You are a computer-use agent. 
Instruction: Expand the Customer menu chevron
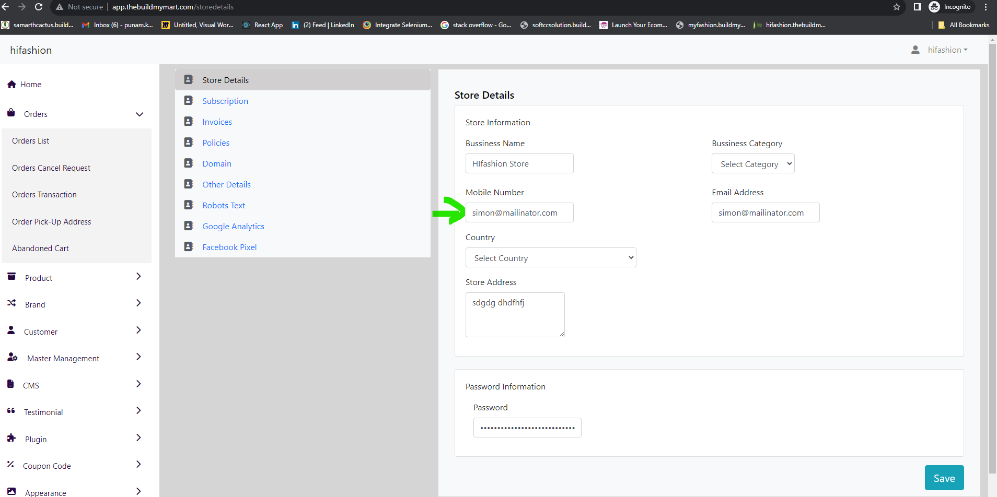pyautogui.click(x=138, y=330)
